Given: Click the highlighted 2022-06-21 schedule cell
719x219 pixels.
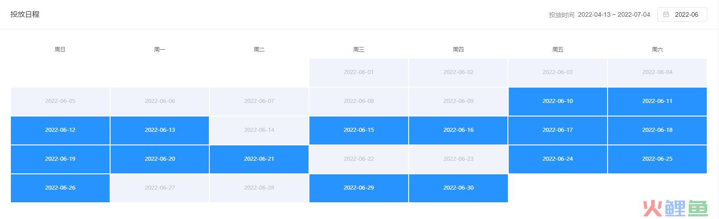Looking at the screenshot, I should [259, 159].
